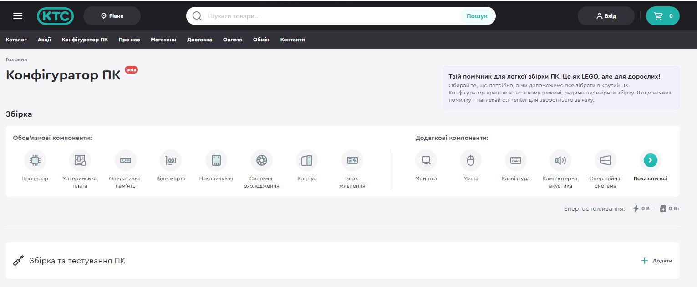Pick the Комп'ютерна акустика icon
697x287 pixels.
560,160
